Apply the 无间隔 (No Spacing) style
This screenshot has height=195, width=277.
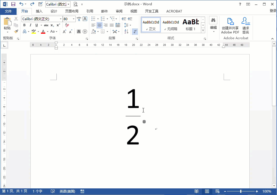tap(171, 25)
